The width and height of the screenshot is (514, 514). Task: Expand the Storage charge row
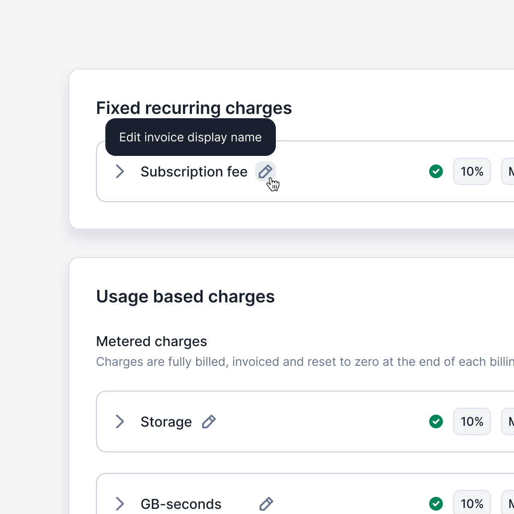pyautogui.click(x=120, y=421)
